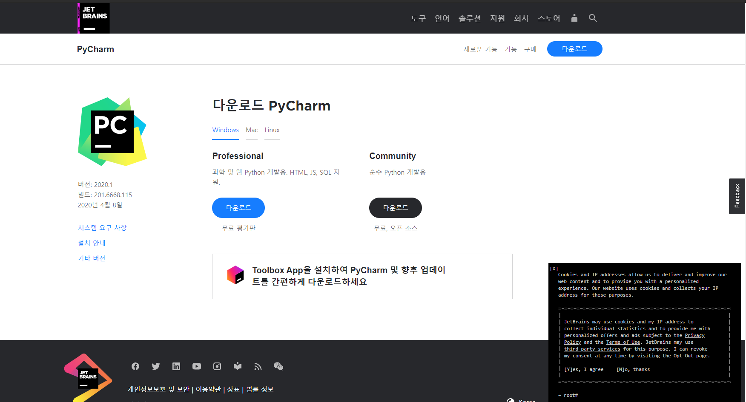Open 이용약관 footer link
746x402 pixels.
(x=208, y=389)
